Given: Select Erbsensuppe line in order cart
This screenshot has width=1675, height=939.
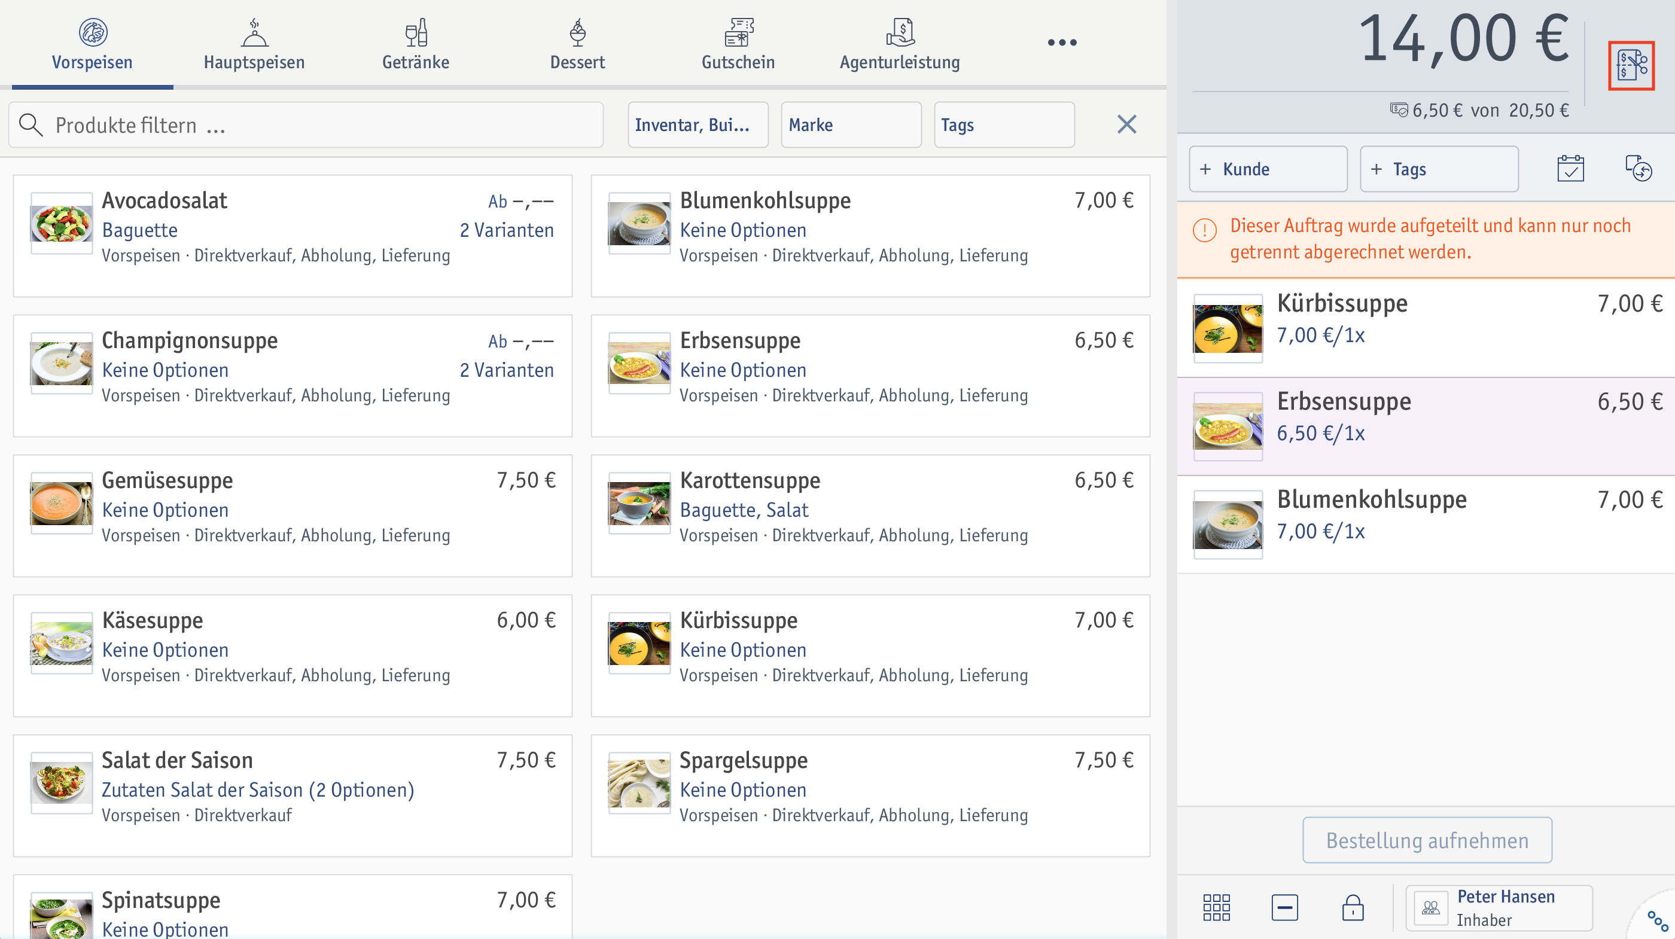Looking at the screenshot, I should (1426, 426).
